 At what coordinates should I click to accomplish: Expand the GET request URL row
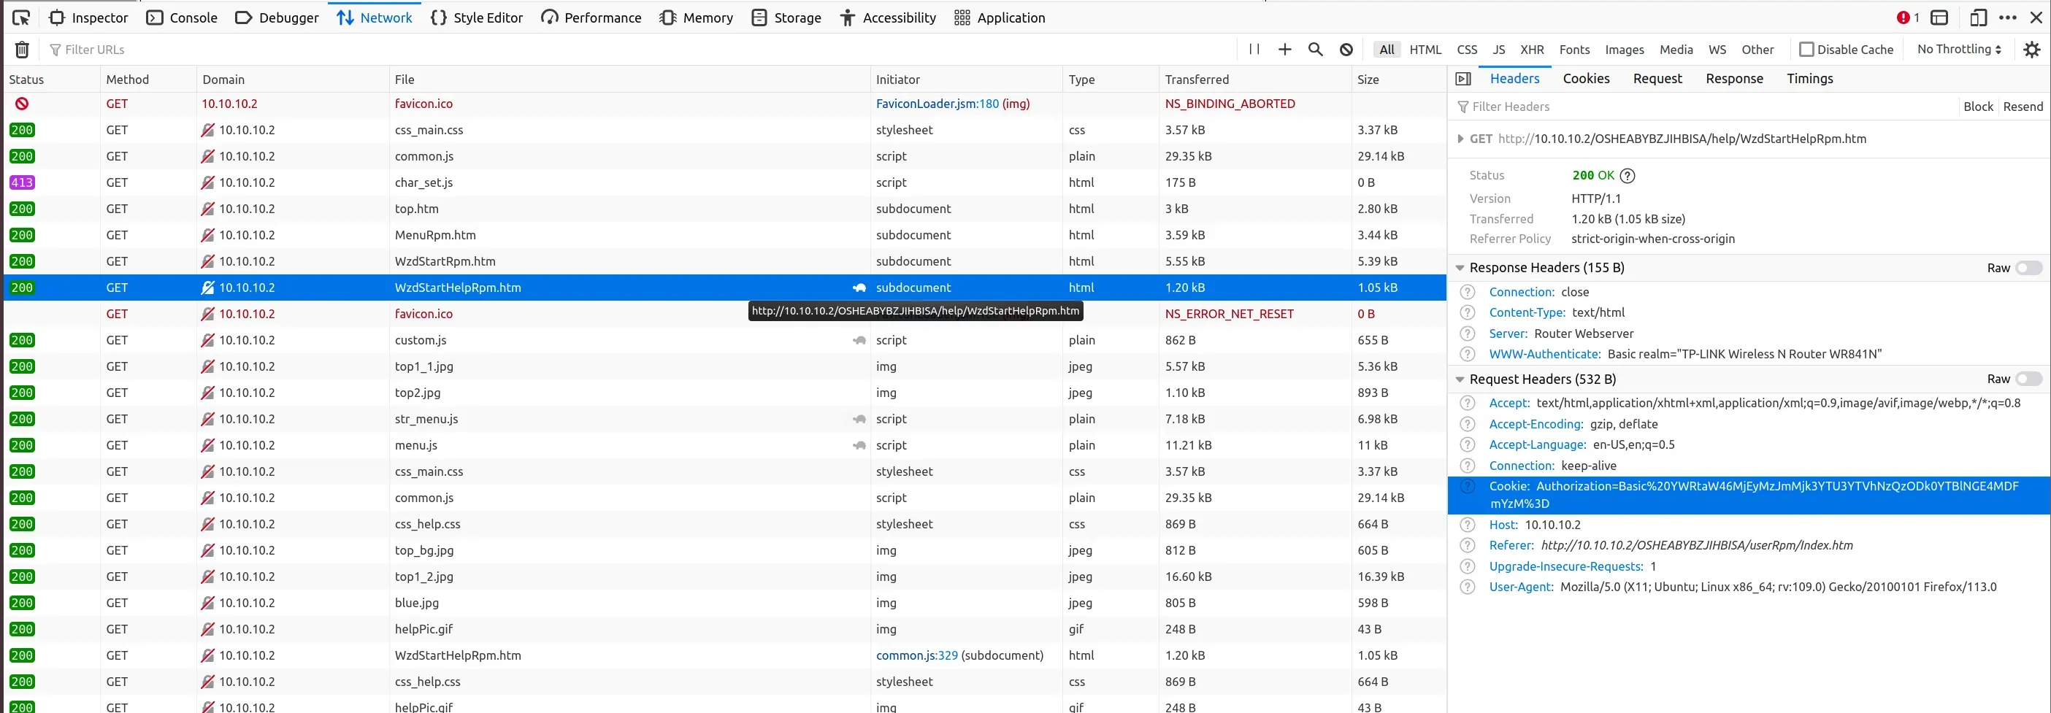pyautogui.click(x=1460, y=139)
